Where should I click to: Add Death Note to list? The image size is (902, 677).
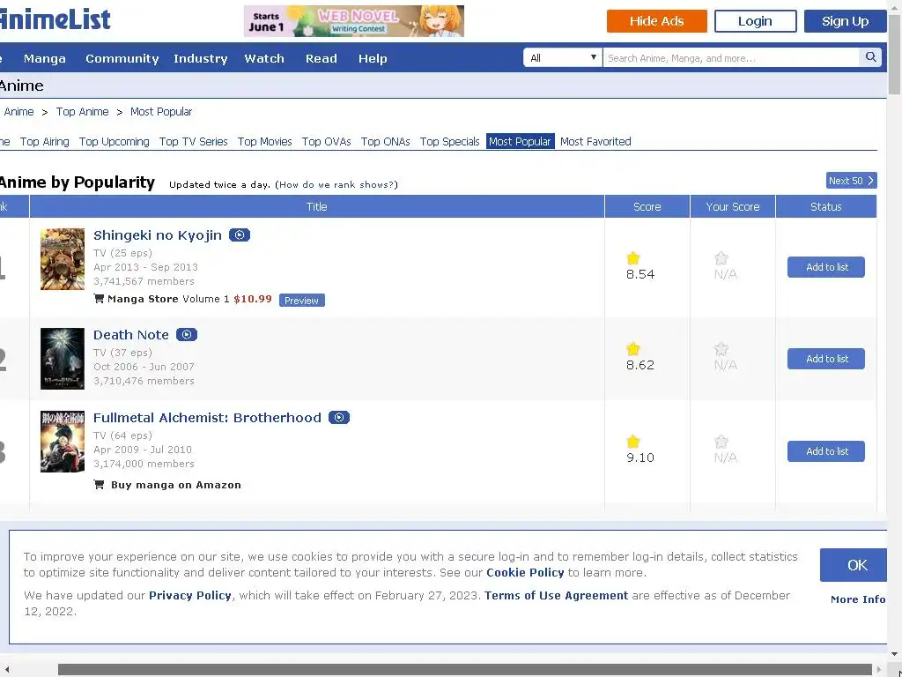click(826, 359)
